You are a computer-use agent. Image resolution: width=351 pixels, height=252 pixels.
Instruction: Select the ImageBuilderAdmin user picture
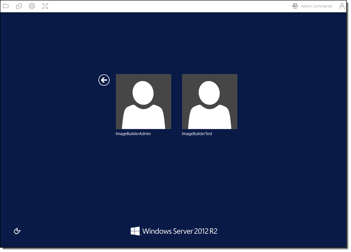coord(143,102)
